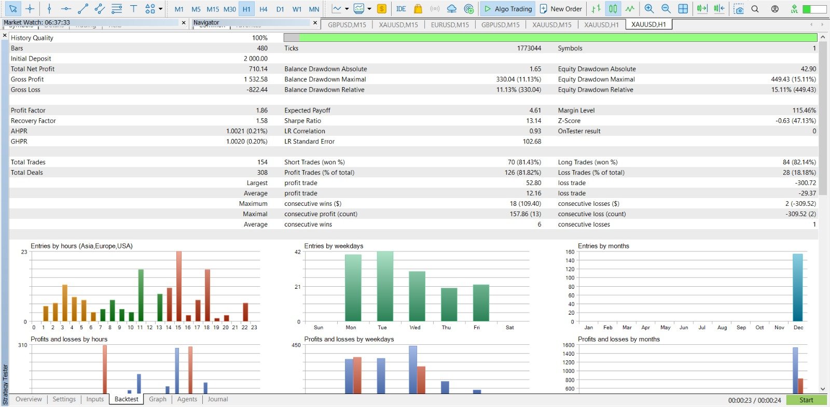Viewport: 830px width, 407px height.
Task: Click the History Quality green bar
Action: click(x=550, y=37)
